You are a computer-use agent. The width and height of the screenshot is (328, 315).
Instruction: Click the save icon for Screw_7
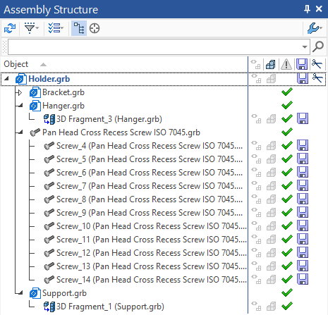303,185
